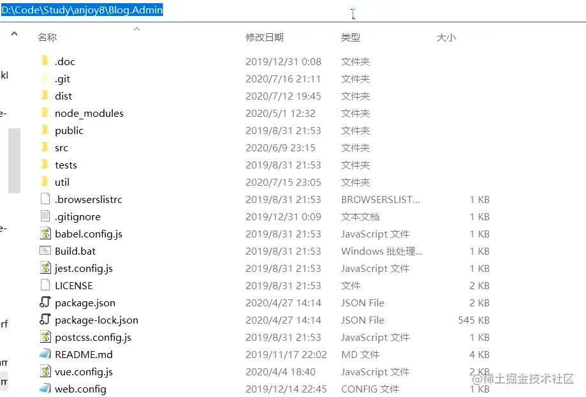Click the 文本文档 type cell

coord(360,216)
